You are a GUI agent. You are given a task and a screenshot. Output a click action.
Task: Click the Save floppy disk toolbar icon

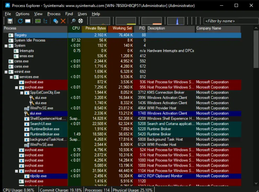10,21
